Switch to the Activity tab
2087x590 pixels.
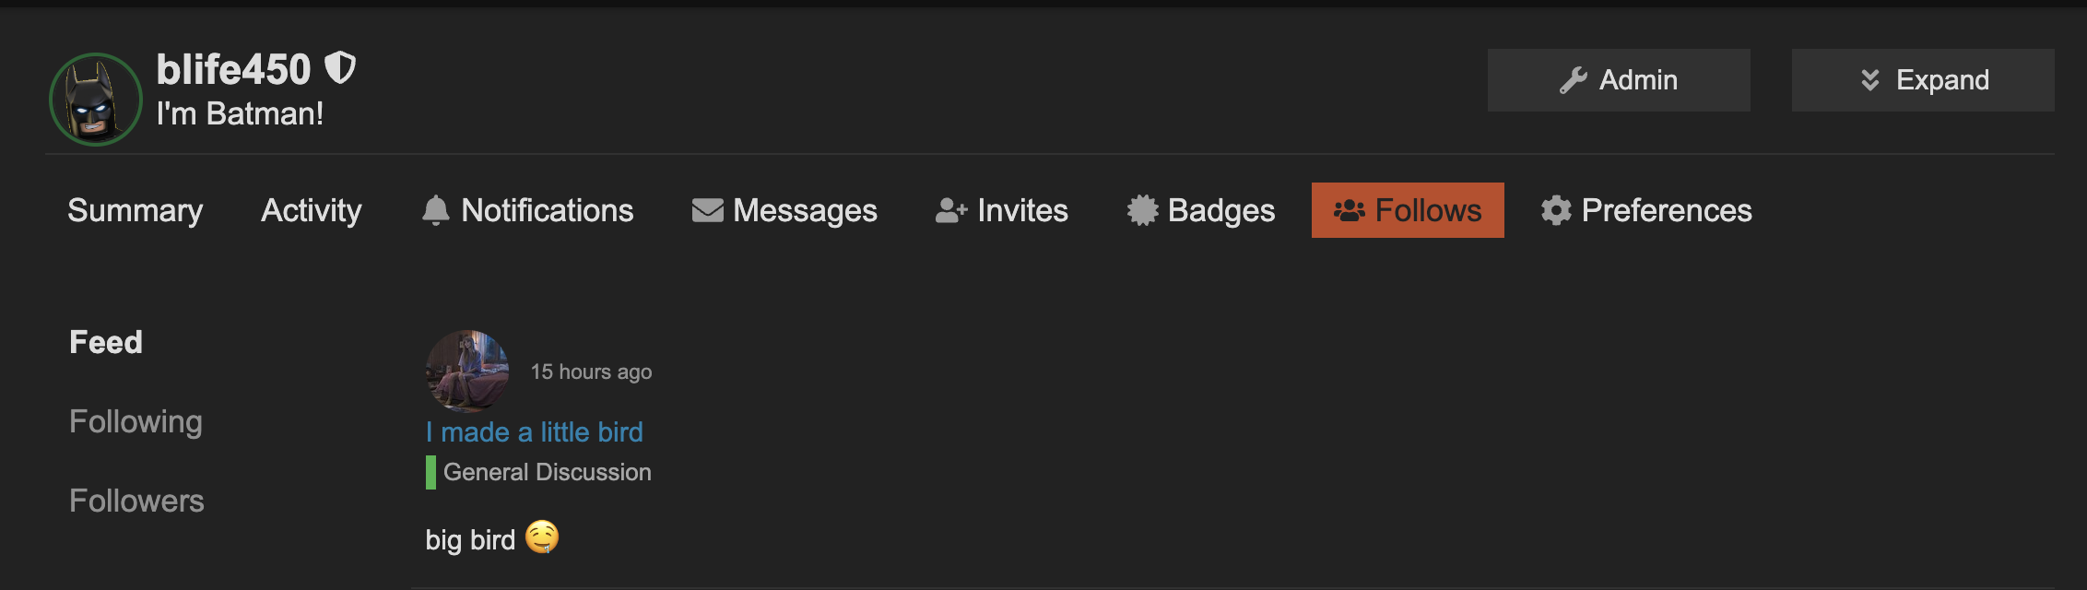tap(312, 210)
